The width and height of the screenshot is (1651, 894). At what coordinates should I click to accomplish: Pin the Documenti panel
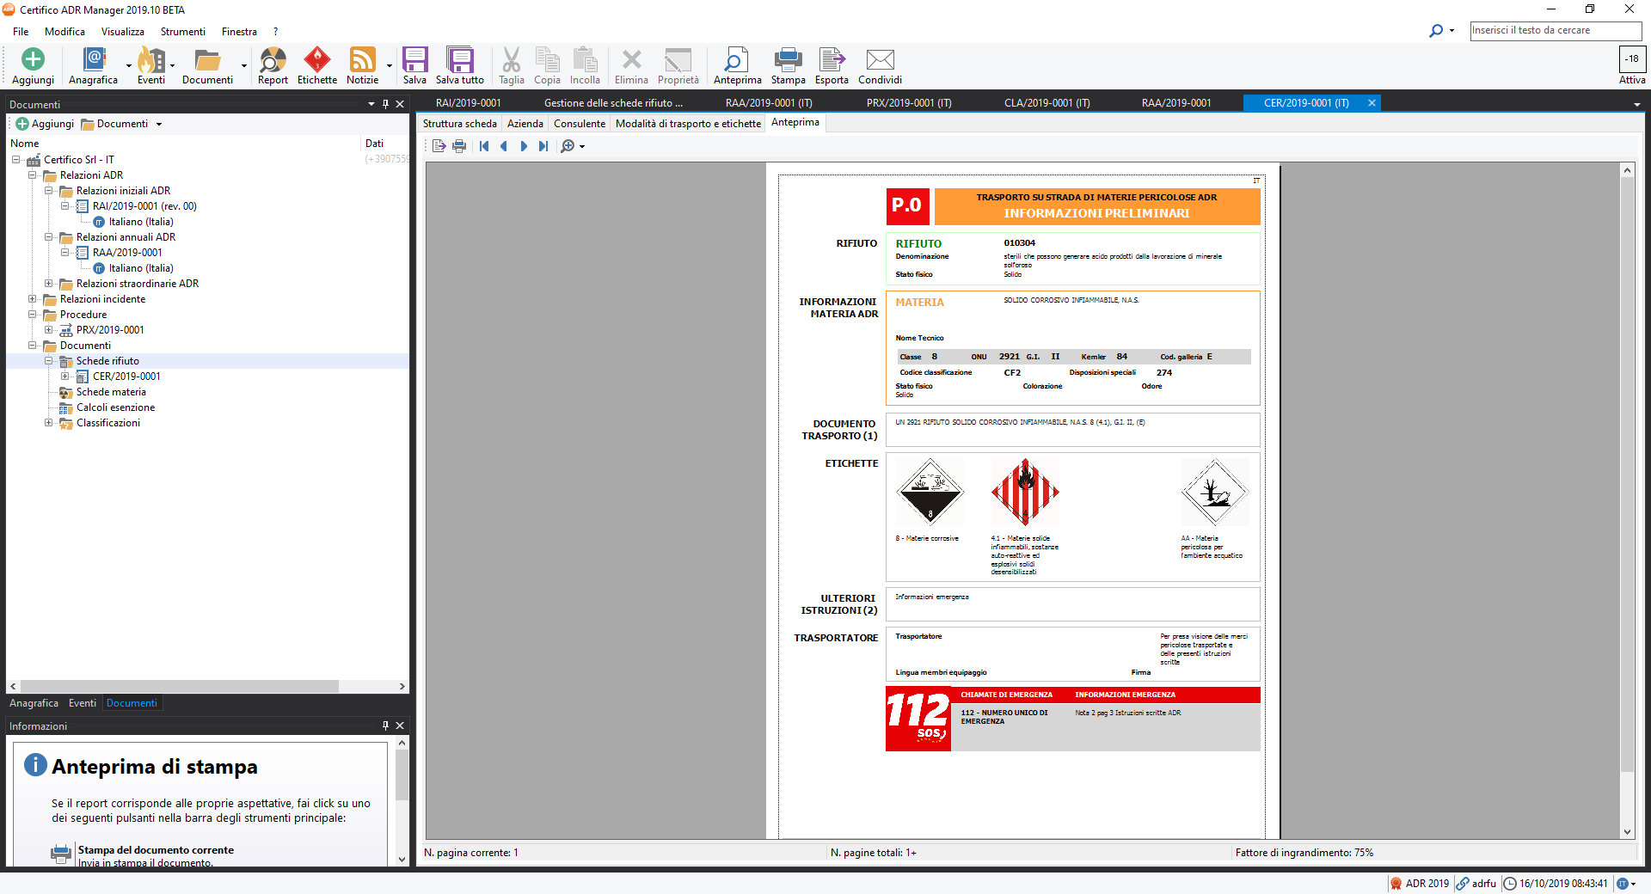click(x=385, y=104)
